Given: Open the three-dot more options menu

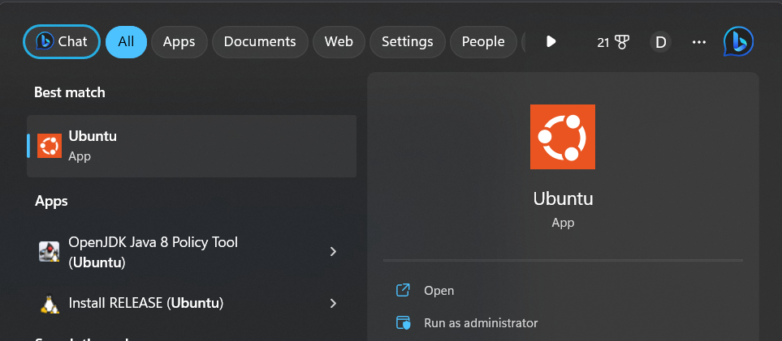Looking at the screenshot, I should coord(699,42).
